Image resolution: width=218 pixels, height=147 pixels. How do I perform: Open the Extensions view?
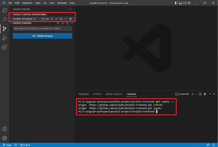[x=5, y=47]
